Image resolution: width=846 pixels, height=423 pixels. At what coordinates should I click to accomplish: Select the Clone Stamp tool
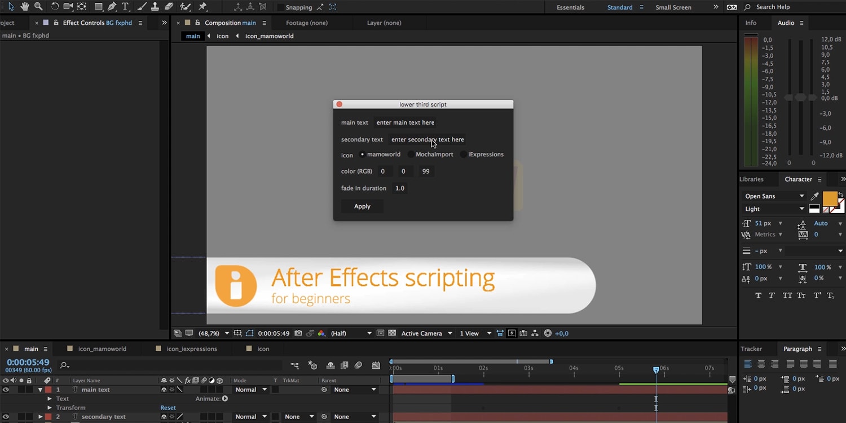pyautogui.click(x=155, y=7)
